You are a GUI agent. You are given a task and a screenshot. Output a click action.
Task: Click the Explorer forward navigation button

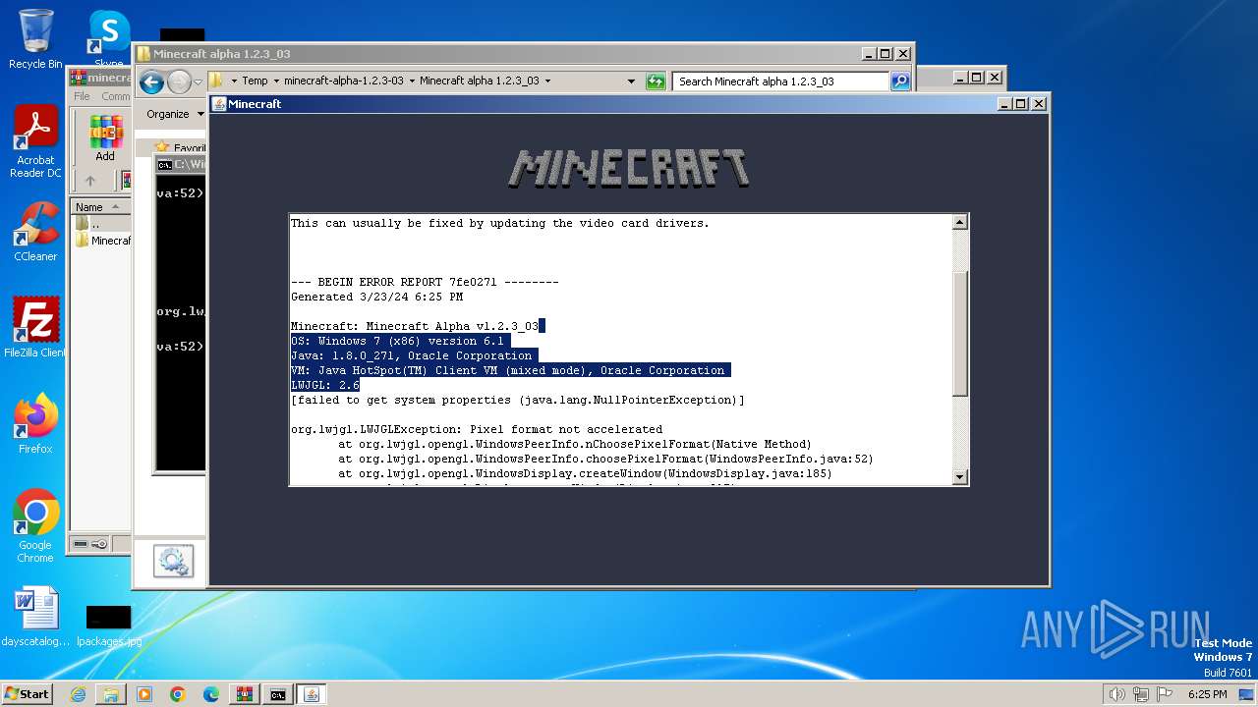[179, 82]
